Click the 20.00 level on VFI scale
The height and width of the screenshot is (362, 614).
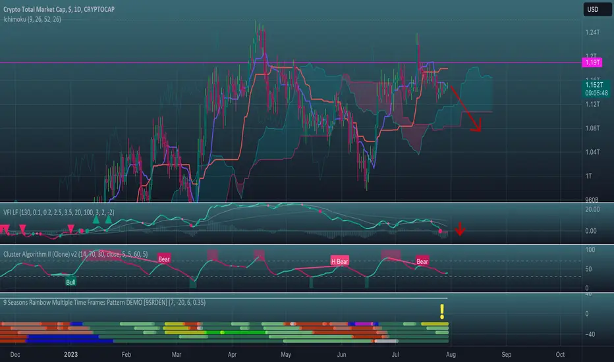(x=592, y=209)
